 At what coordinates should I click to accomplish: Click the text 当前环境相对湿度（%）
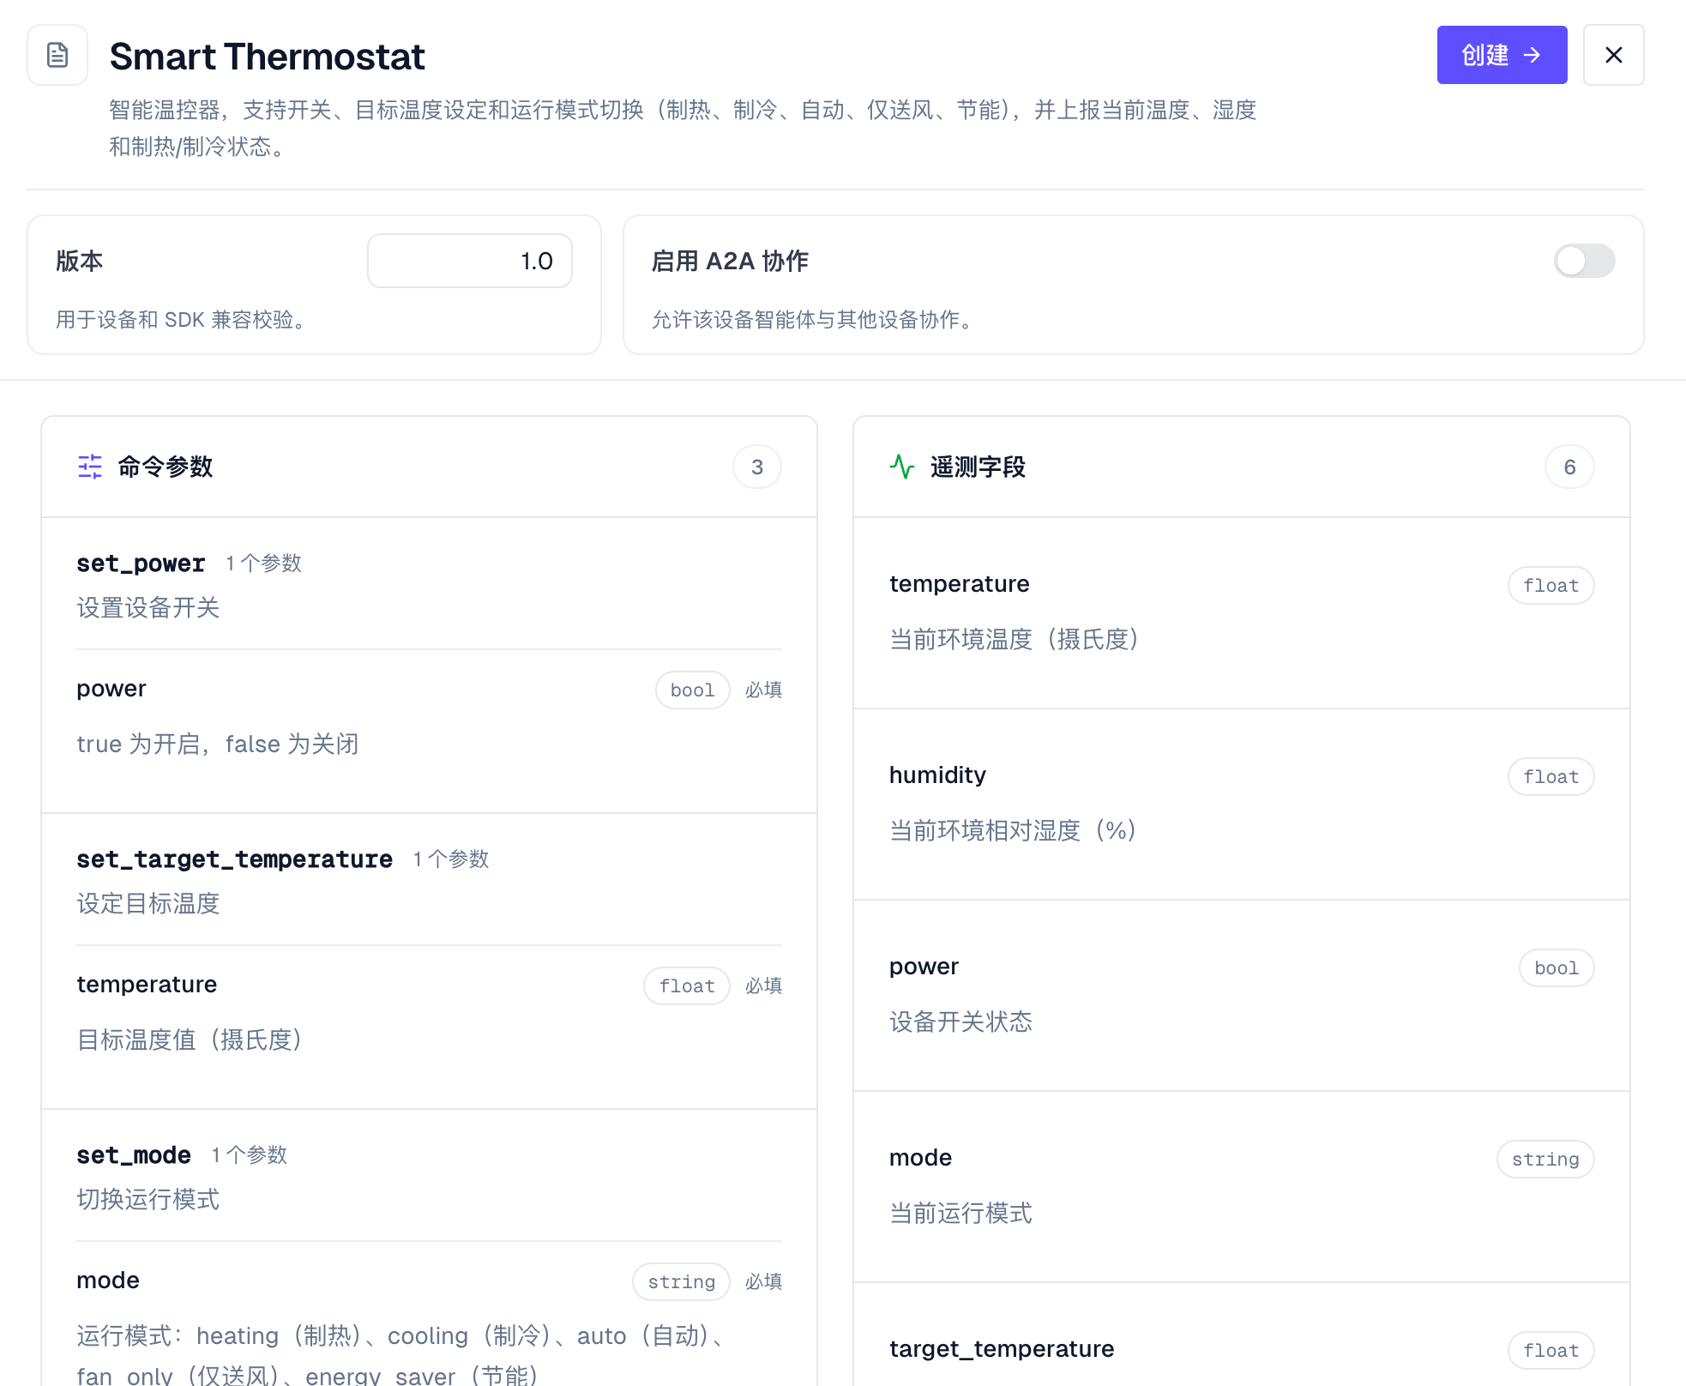pyautogui.click(x=1013, y=830)
